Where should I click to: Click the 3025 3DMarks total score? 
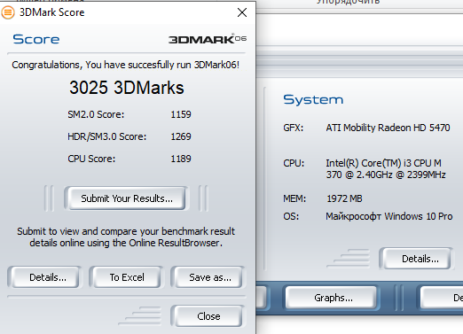point(127,88)
